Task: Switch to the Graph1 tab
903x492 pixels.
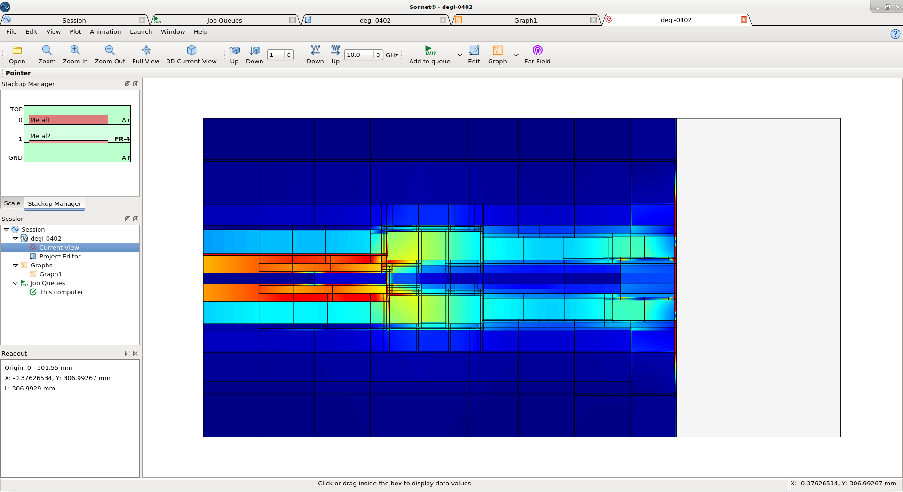Action: pos(525,20)
